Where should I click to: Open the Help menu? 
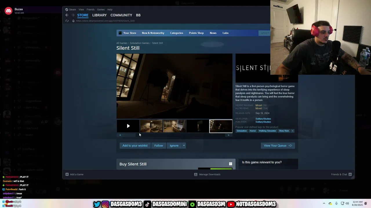[x=110, y=10]
